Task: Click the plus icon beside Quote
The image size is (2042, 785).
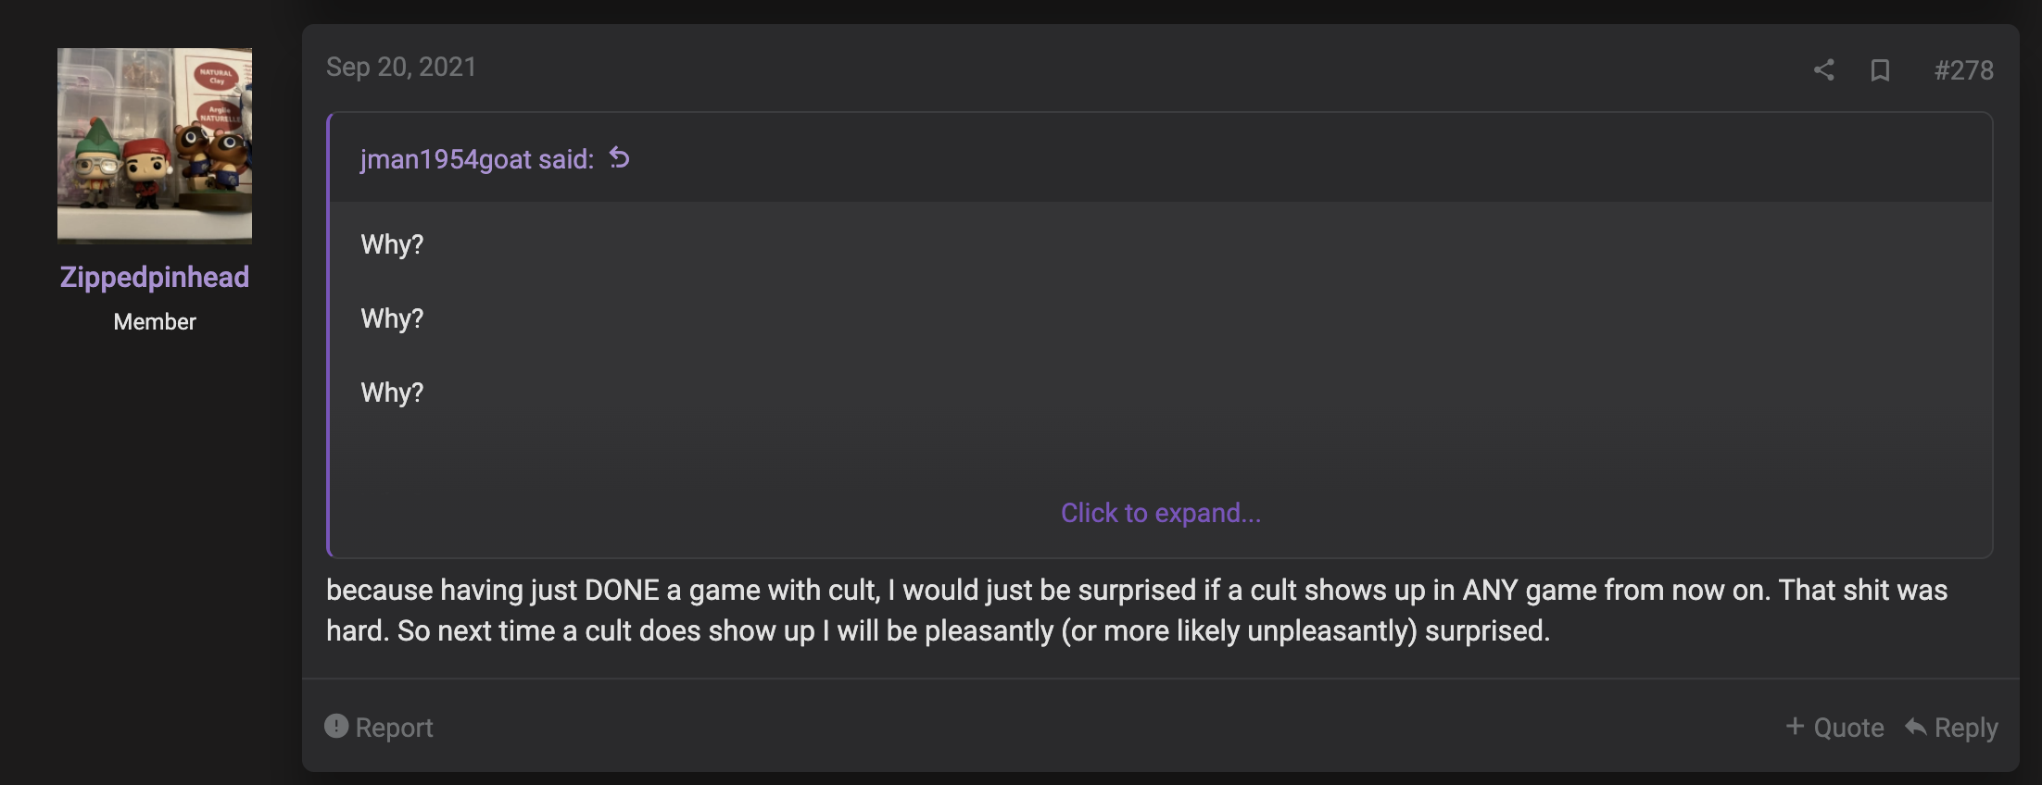Action: point(1795,727)
